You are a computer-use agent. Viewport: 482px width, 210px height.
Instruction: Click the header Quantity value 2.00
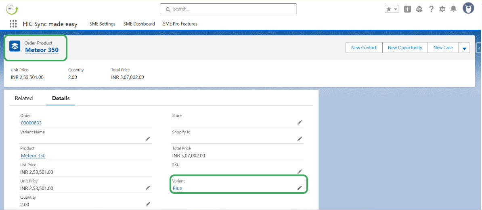pos(73,77)
